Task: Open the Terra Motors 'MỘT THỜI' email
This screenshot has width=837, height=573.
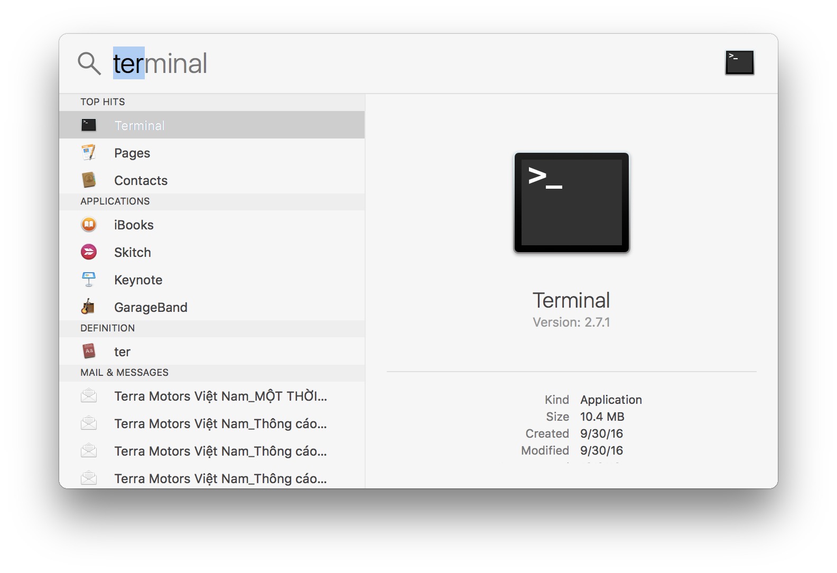Action: (x=220, y=396)
